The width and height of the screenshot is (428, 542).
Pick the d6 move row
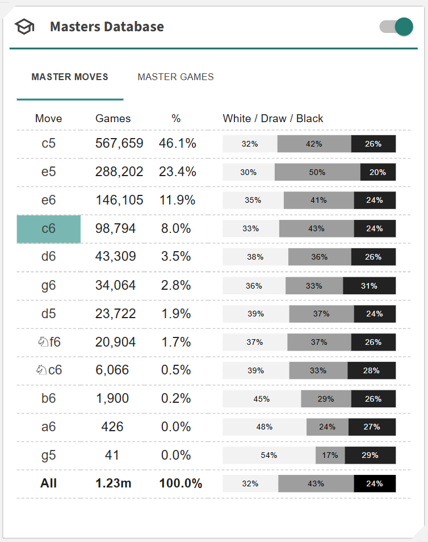(x=49, y=257)
